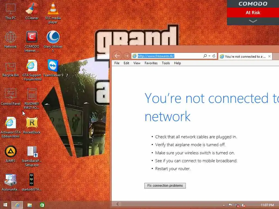The image size is (279, 209).
Task: Refresh the page in Internet Explorer
Action: pos(214,56)
